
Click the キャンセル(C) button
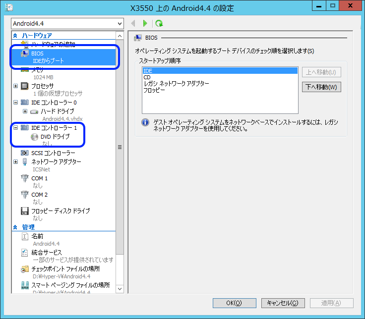click(283, 303)
